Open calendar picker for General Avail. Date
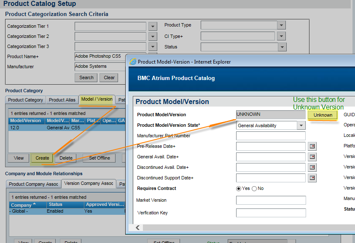 click(x=312, y=157)
